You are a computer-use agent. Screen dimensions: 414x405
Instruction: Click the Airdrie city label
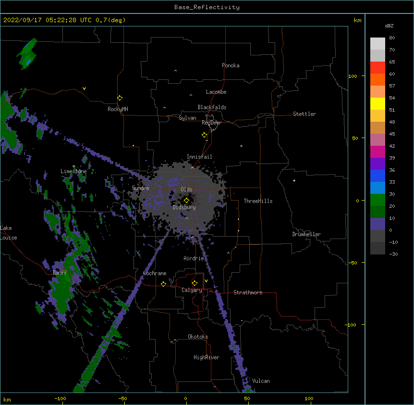194,258
